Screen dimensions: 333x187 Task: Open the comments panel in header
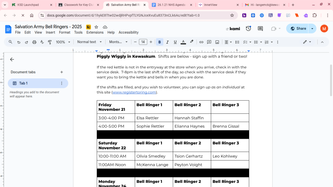coord(260,29)
